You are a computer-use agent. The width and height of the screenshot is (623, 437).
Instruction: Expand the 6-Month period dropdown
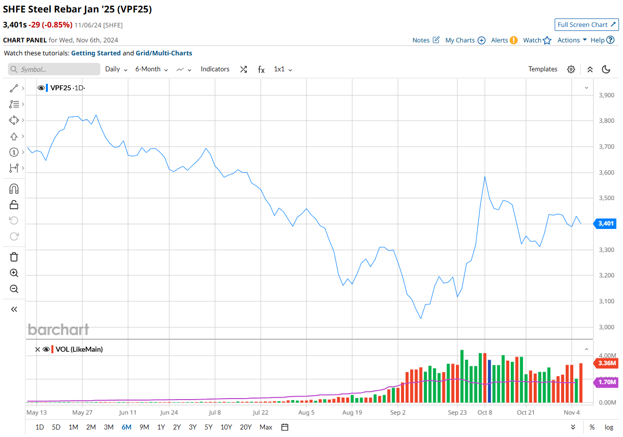(152, 69)
